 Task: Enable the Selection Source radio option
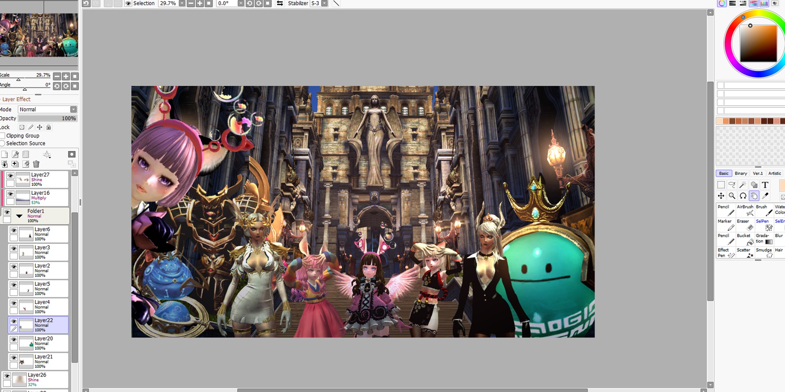coord(2,143)
